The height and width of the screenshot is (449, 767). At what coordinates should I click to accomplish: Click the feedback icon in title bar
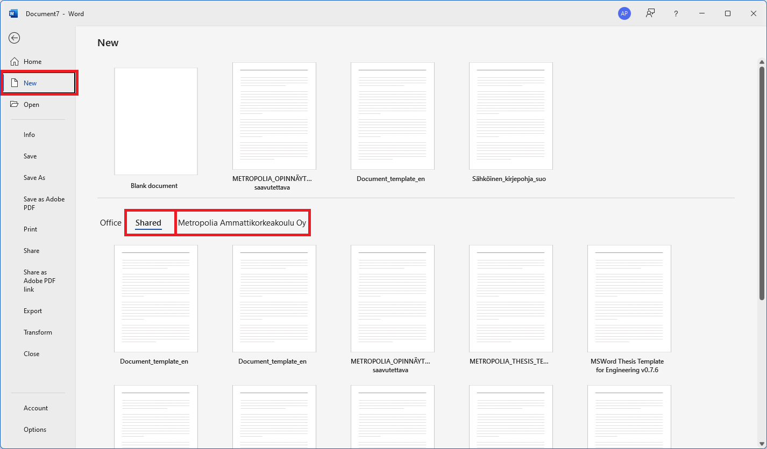[650, 14]
